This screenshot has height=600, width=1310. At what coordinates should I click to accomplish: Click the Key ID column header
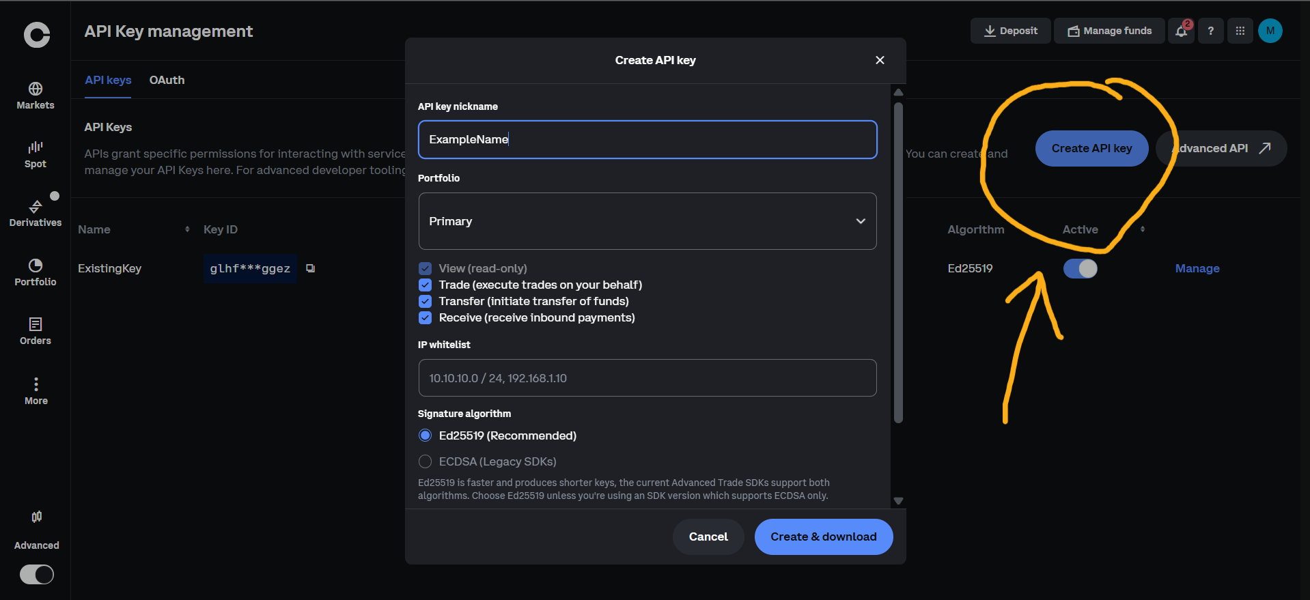point(221,229)
